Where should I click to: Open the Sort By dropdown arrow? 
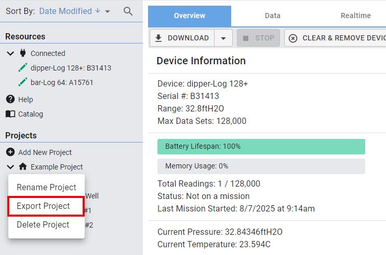pos(108,11)
